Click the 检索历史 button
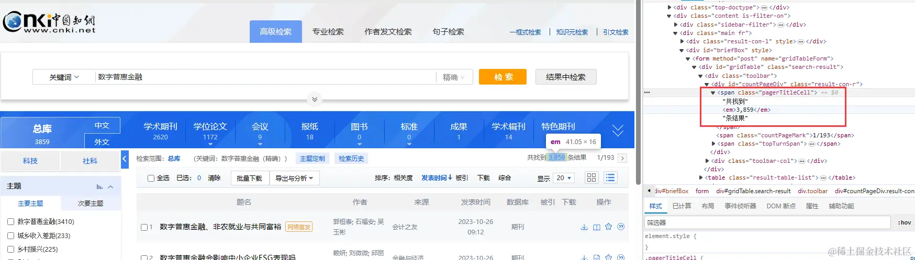Viewport: 915px width, 260px height. tap(351, 158)
